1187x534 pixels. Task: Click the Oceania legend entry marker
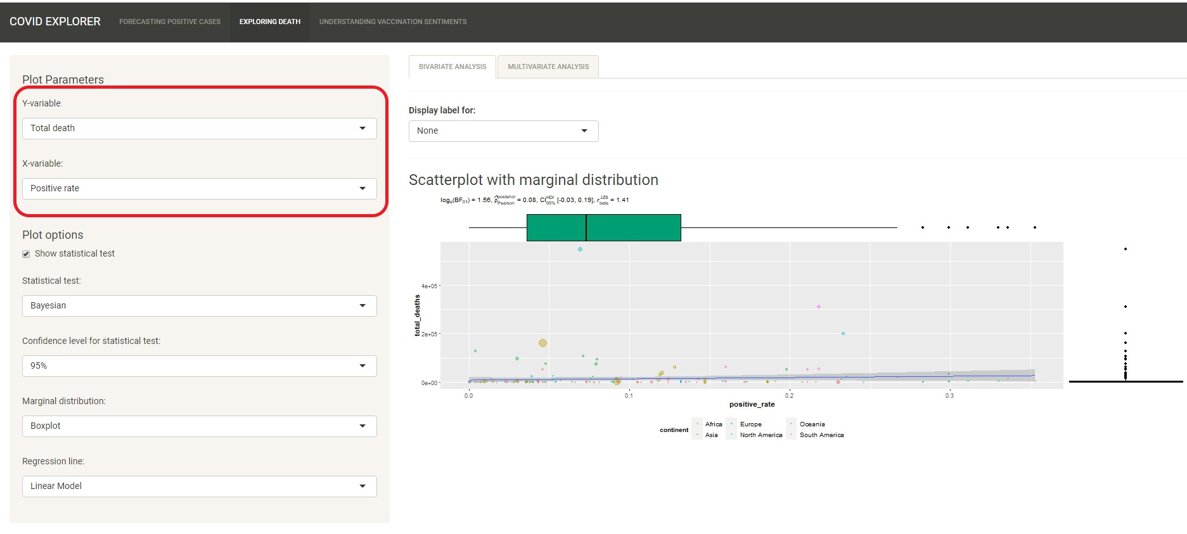click(792, 424)
